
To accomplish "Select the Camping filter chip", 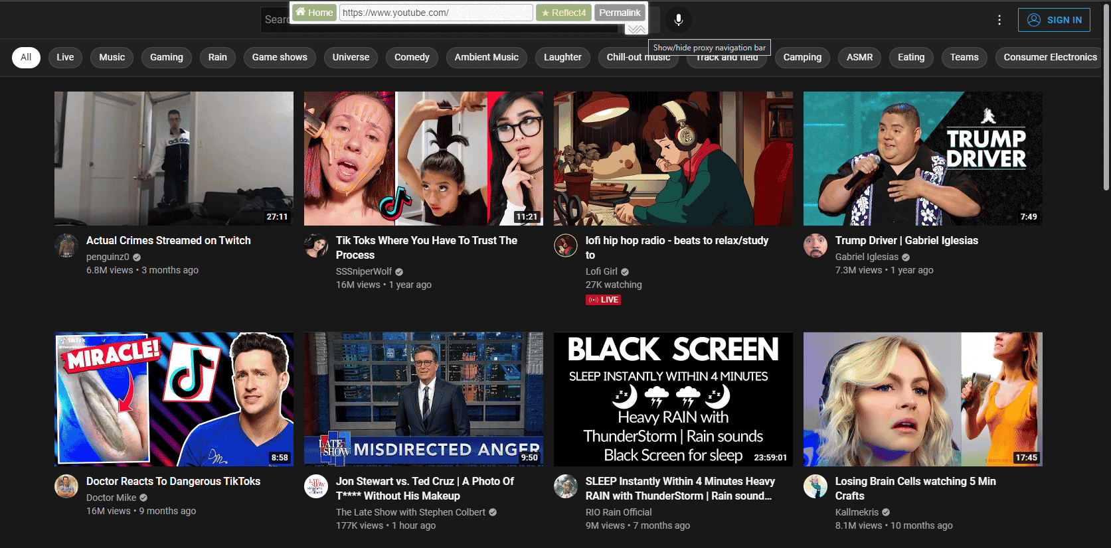I will 802,57.
